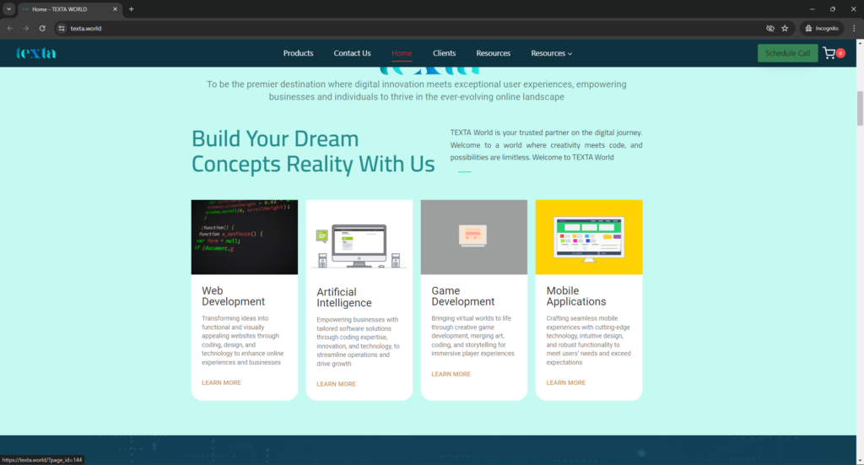Open a new browser tab

coord(131,8)
